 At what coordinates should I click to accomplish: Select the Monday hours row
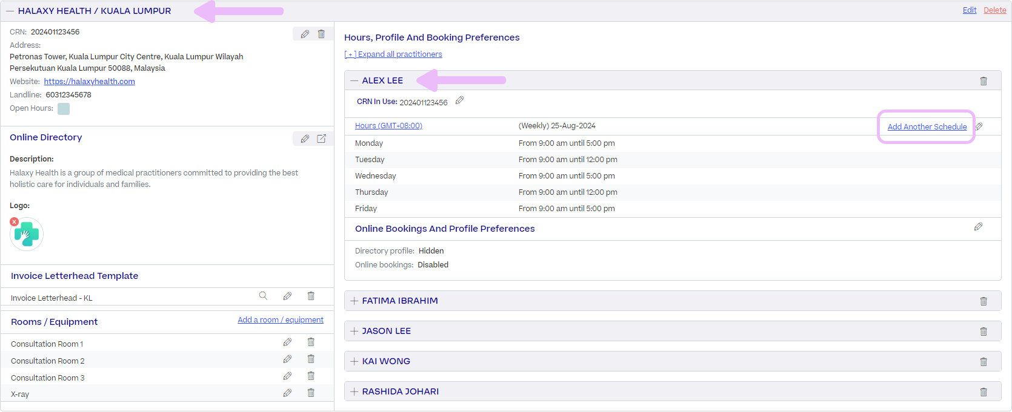tap(673, 143)
